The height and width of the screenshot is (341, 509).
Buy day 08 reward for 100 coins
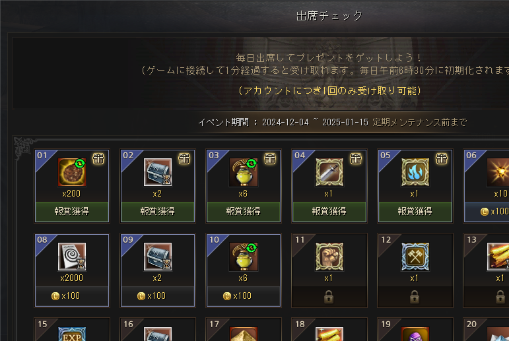(x=72, y=296)
